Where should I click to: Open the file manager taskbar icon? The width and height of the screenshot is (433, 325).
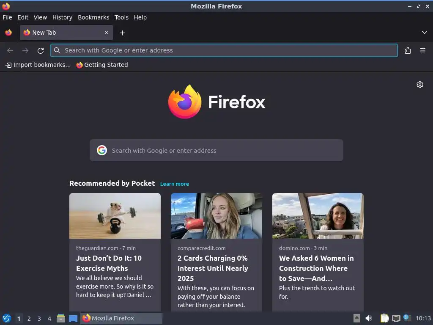coord(61,318)
